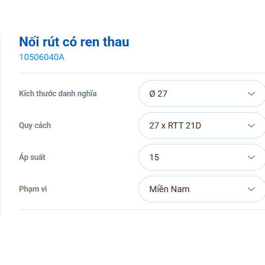Open the Áp suất dropdown
Image resolution: width=265 pixels, height=265 pixels.
tap(202, 157)
